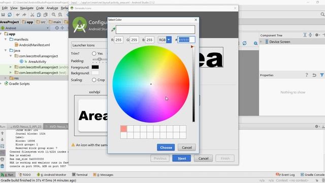The width and height of the screenshot is (325, 183).
Task: Open Run panel settings gear icon
Action: [x=317, y=127]
